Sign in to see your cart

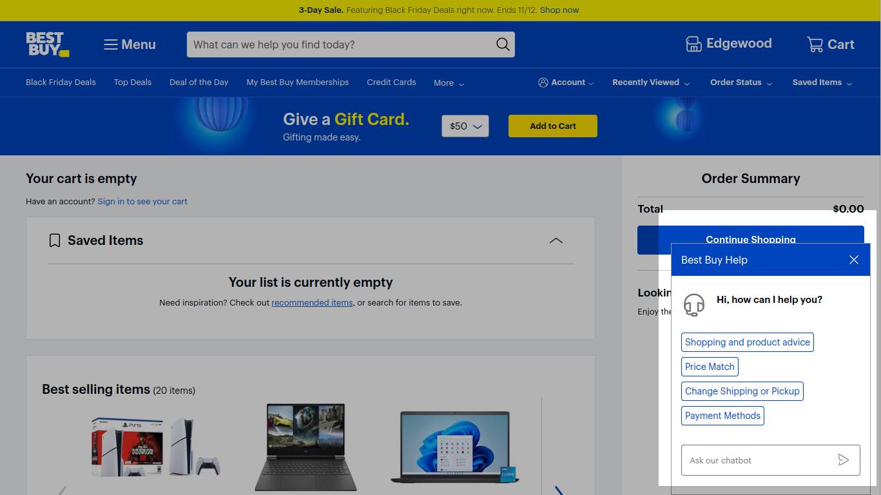pyautogui.click(x=142, y=202)
